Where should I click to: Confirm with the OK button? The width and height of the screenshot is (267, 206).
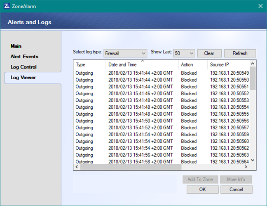[x=202, y=190]
